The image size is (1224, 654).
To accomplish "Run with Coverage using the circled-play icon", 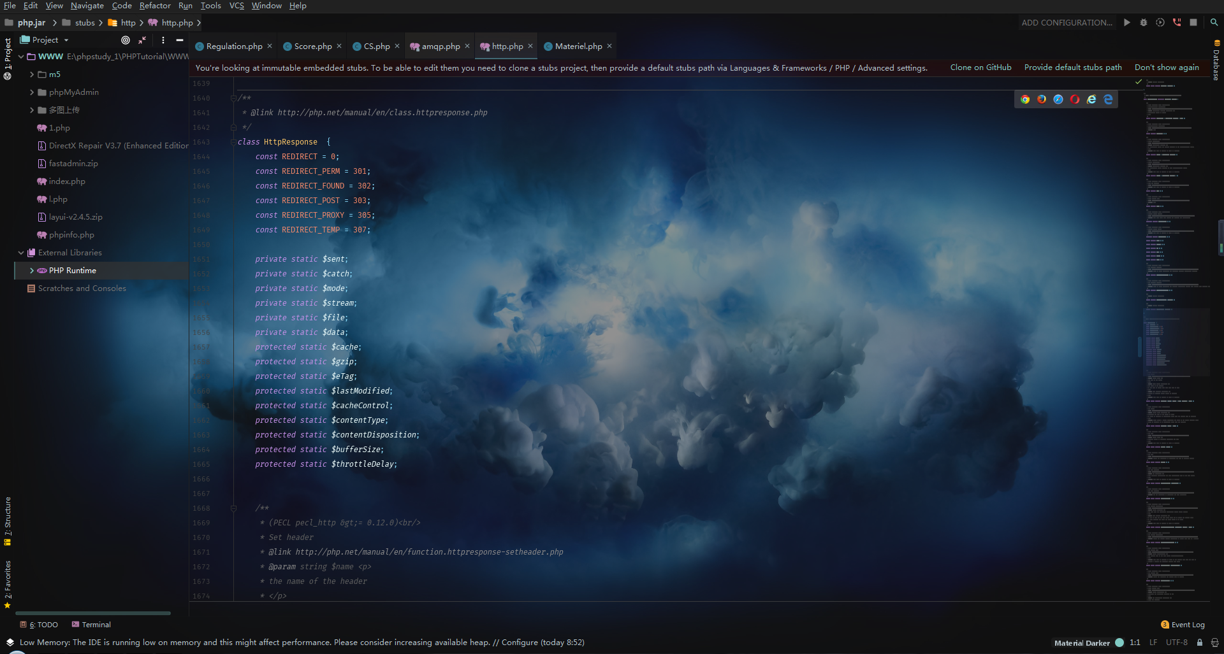I will coord(1160,22).
